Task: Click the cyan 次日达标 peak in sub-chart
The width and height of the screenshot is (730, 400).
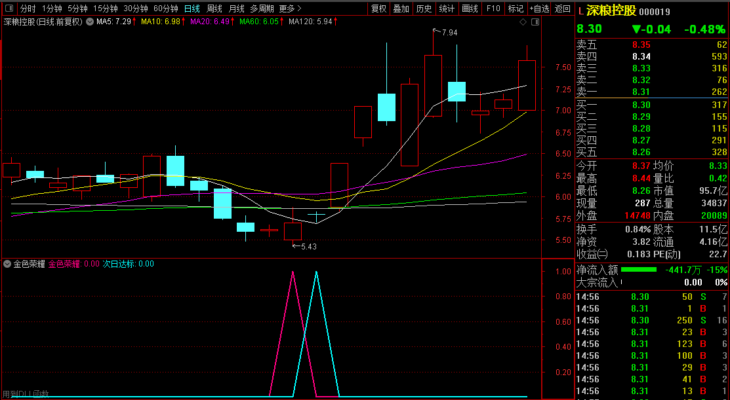Action: pos(317,272)
